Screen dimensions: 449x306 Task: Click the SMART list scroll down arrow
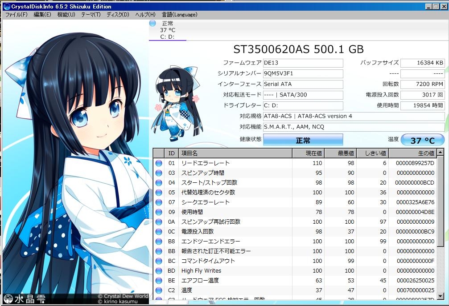click(x=441, y=296)
